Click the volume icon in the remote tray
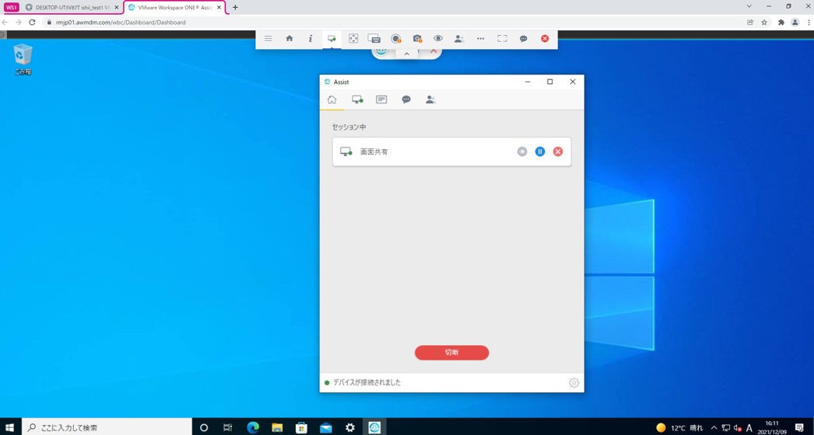814x435 pixels. [737, 428]
